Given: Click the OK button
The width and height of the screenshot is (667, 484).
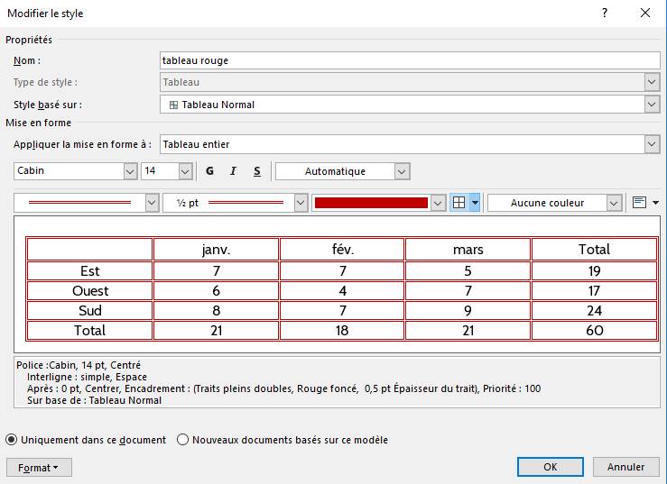Looking at the screenshot, I should [550, 467].
